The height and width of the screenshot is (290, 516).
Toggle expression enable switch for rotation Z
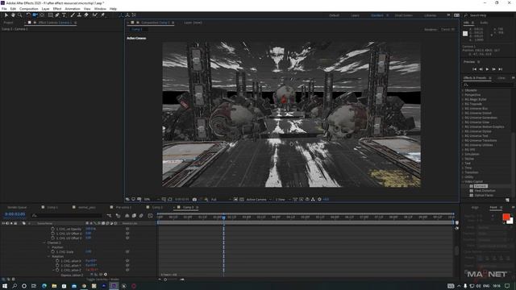pos(92,275)
